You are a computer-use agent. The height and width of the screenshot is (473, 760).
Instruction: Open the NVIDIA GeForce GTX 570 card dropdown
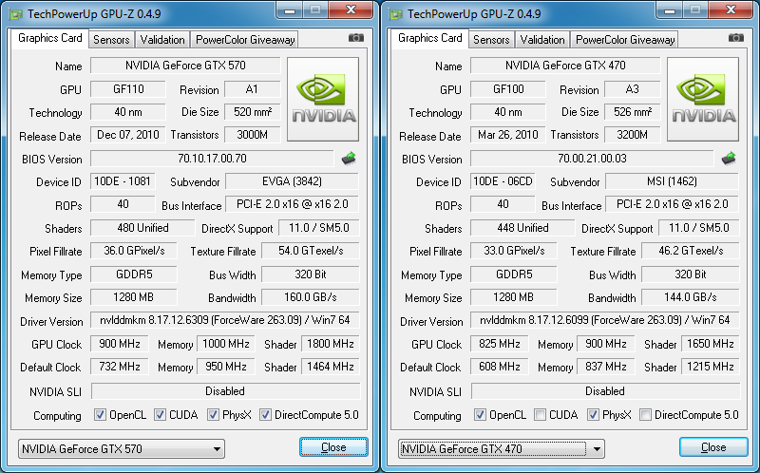tap(122, 448)
